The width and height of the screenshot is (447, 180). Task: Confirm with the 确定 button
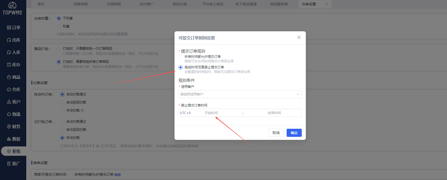[294, 133]
